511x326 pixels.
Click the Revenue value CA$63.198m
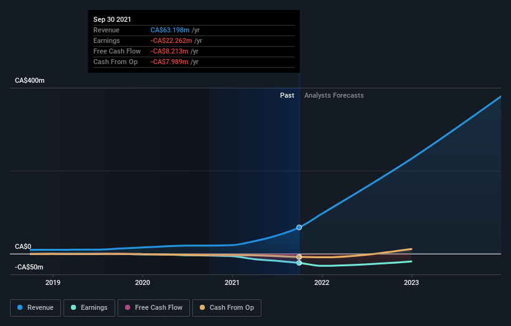170,30
